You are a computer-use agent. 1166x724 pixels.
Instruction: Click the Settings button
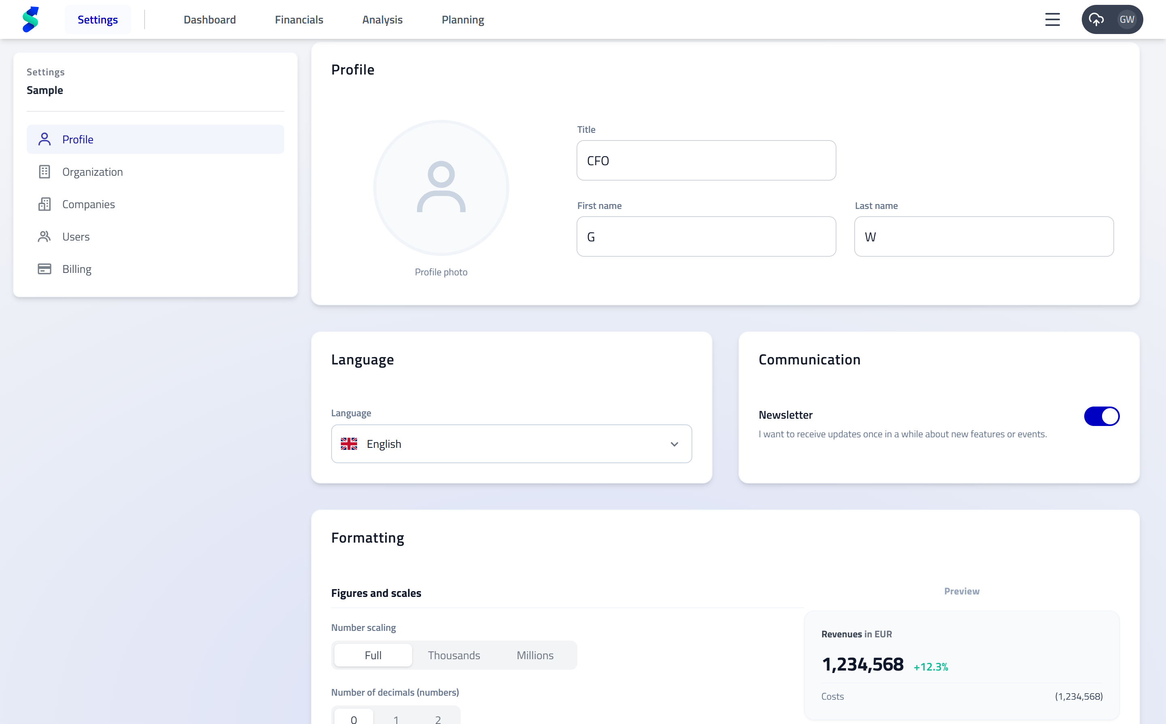[98, 19]
